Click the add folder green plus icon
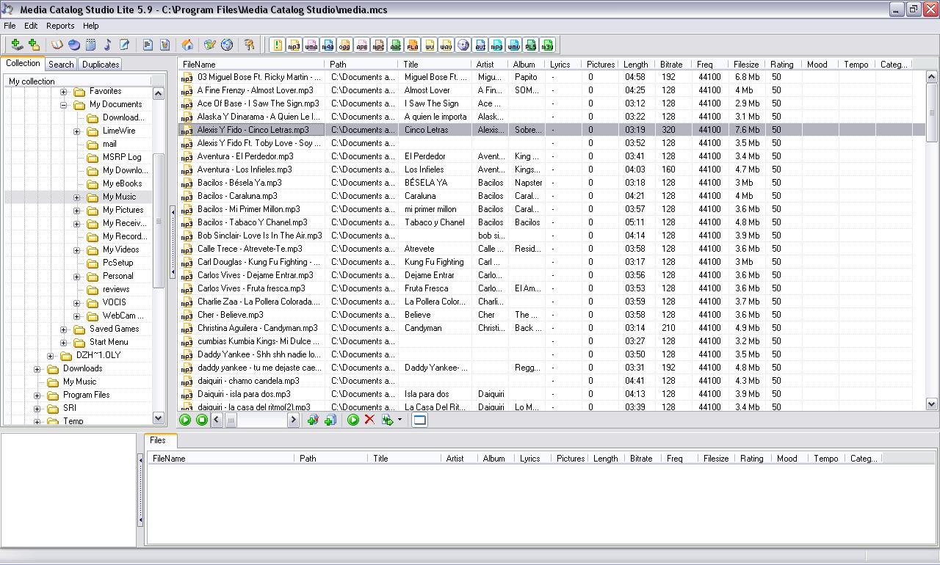Screen dimensions: 940x565 tap(33, 45)
